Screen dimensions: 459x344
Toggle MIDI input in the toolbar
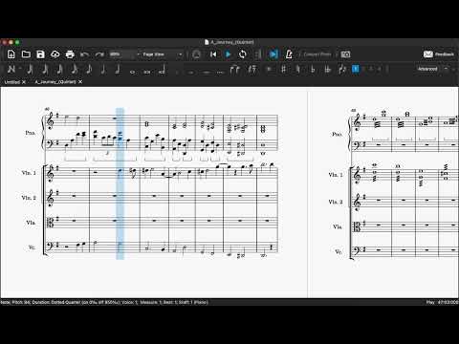click(x=196, y=54)
